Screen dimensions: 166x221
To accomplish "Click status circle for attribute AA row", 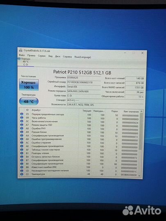I will (22, 135).
